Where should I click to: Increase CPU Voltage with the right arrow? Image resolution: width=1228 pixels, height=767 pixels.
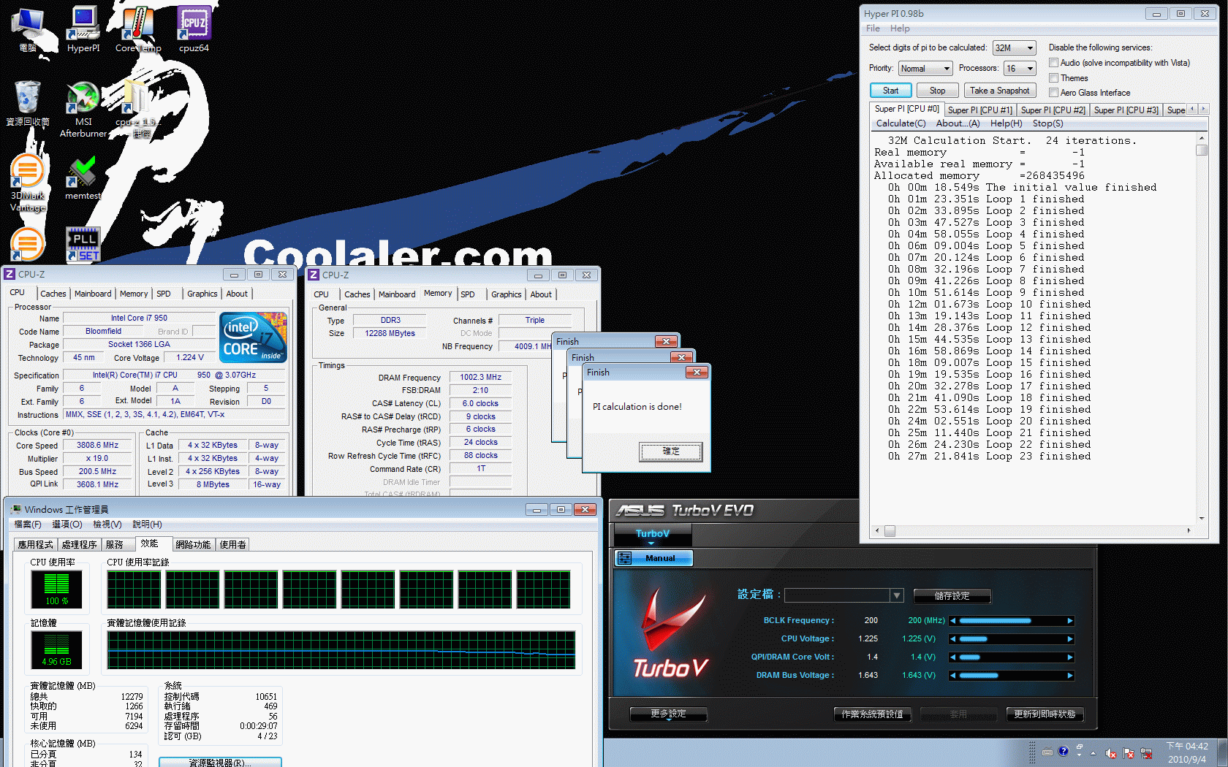(x=1070, y=639)
